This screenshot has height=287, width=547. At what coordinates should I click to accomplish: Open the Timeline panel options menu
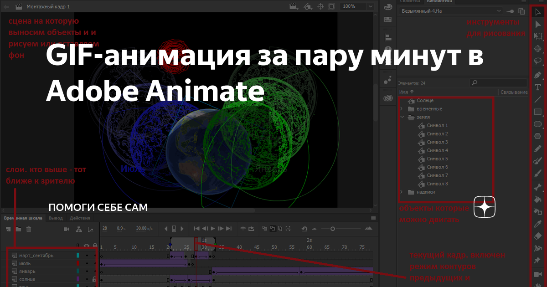click(373, 218)
